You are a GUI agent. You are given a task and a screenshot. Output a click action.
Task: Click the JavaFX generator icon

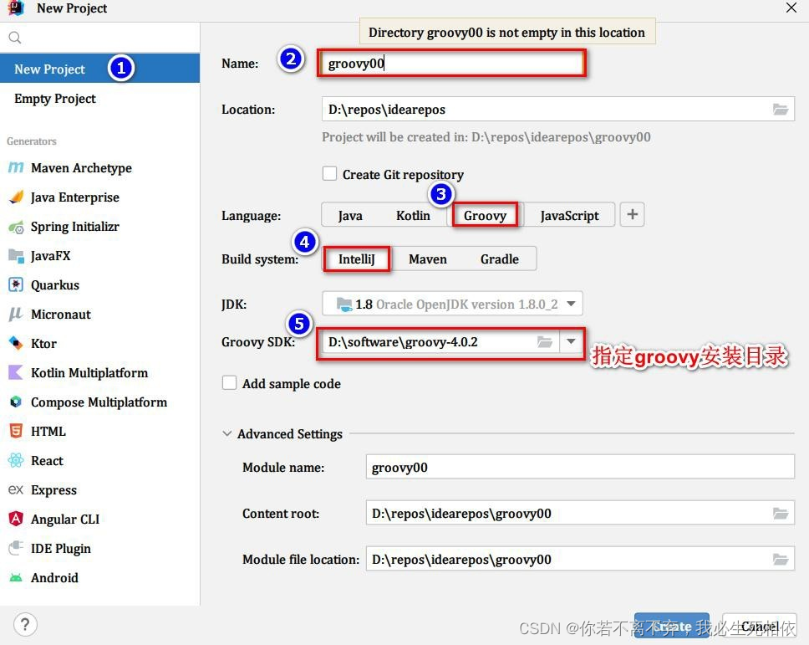click(16, 256)
